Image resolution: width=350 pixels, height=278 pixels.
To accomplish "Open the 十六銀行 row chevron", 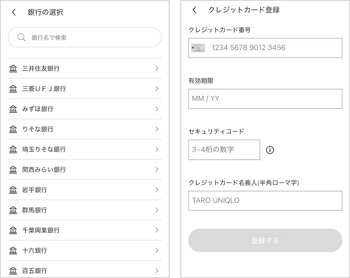I will coord(157,250).
